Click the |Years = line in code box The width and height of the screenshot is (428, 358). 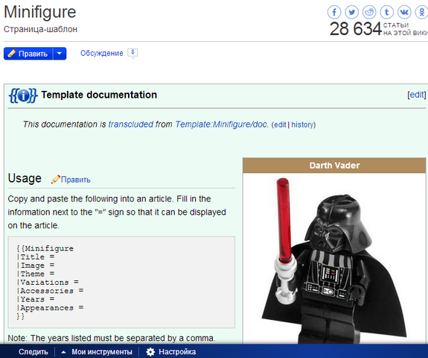point(36,299)
